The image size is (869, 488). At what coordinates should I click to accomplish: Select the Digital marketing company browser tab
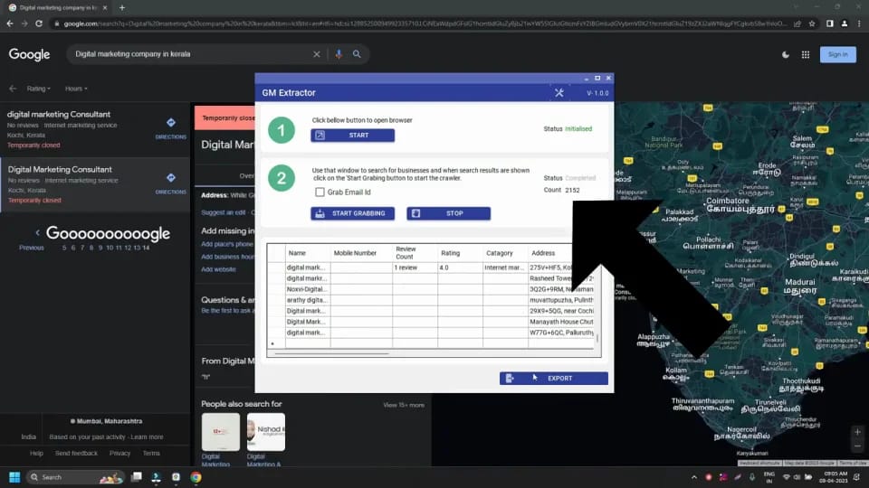pos(58,8)
